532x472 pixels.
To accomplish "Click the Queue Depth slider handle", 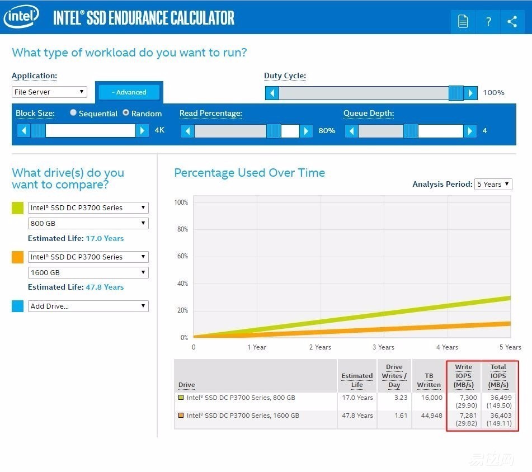I will [x=411, y=131].
